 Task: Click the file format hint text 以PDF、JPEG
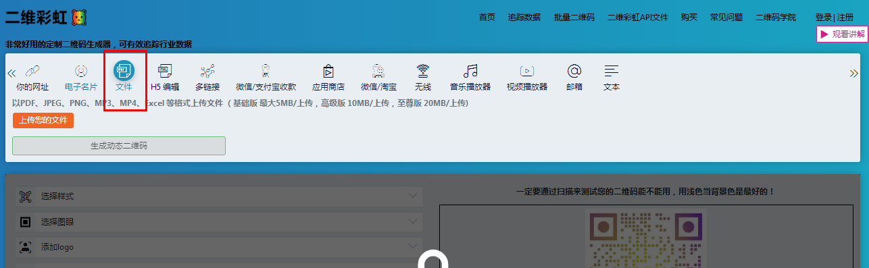[241, 103]
